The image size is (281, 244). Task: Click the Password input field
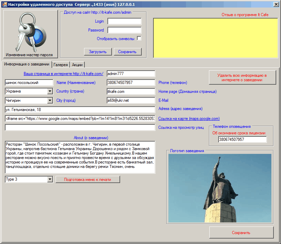pyautogui.click(x=124, y=30)
